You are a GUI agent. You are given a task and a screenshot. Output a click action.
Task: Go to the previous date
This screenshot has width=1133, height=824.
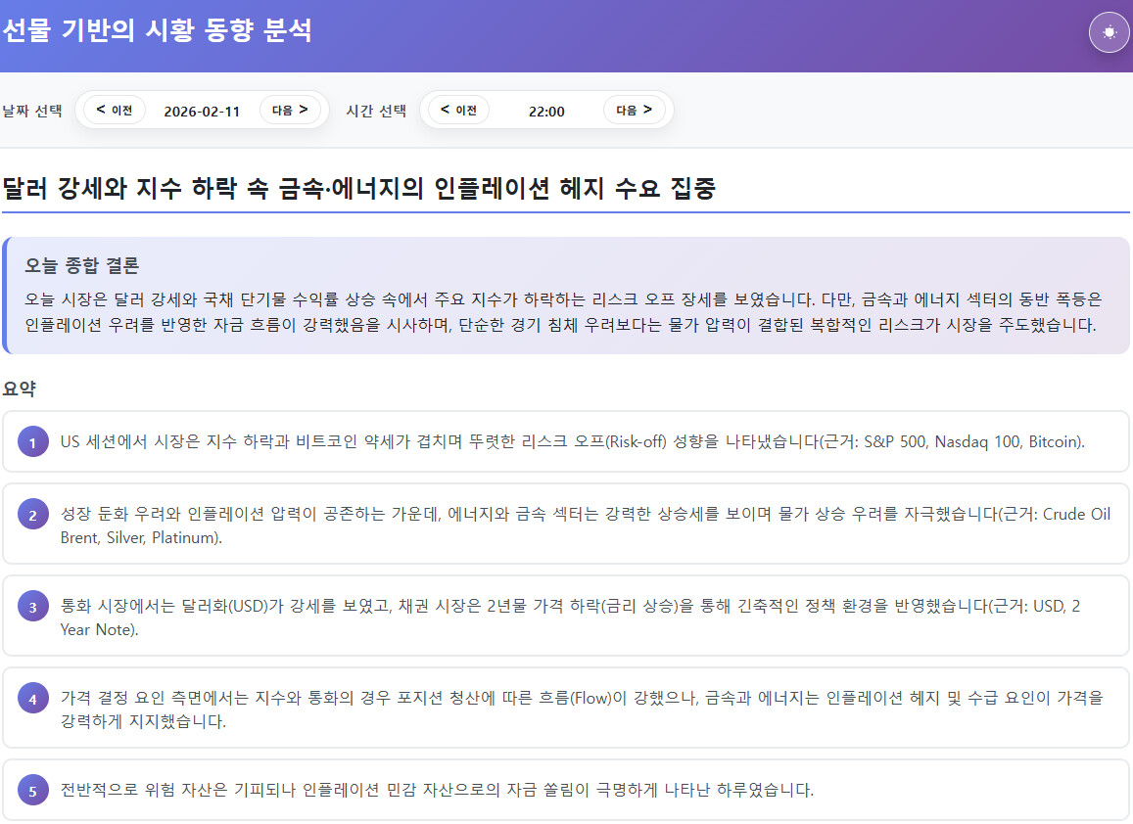[115, 110]
